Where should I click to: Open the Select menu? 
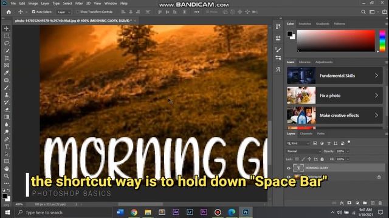(67, 4)
